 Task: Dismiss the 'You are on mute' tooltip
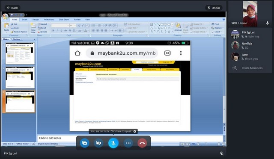[135, 131]
